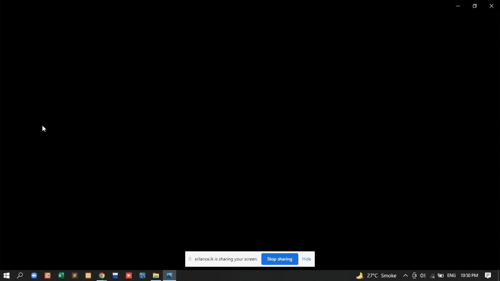Open File Explorer from the taskbar

pos(156,275)
